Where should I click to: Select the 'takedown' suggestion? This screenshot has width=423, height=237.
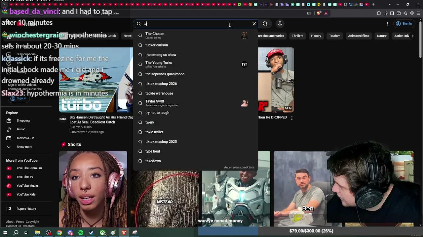click(x=195, y=161)
